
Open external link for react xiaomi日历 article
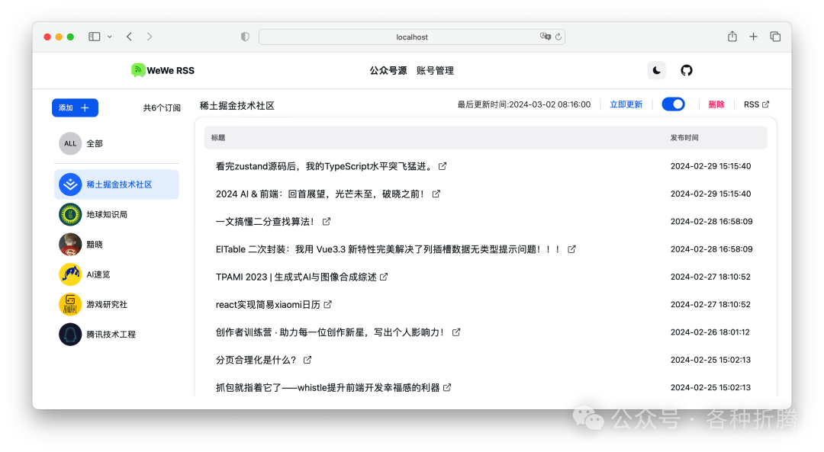tap(328, 304)
